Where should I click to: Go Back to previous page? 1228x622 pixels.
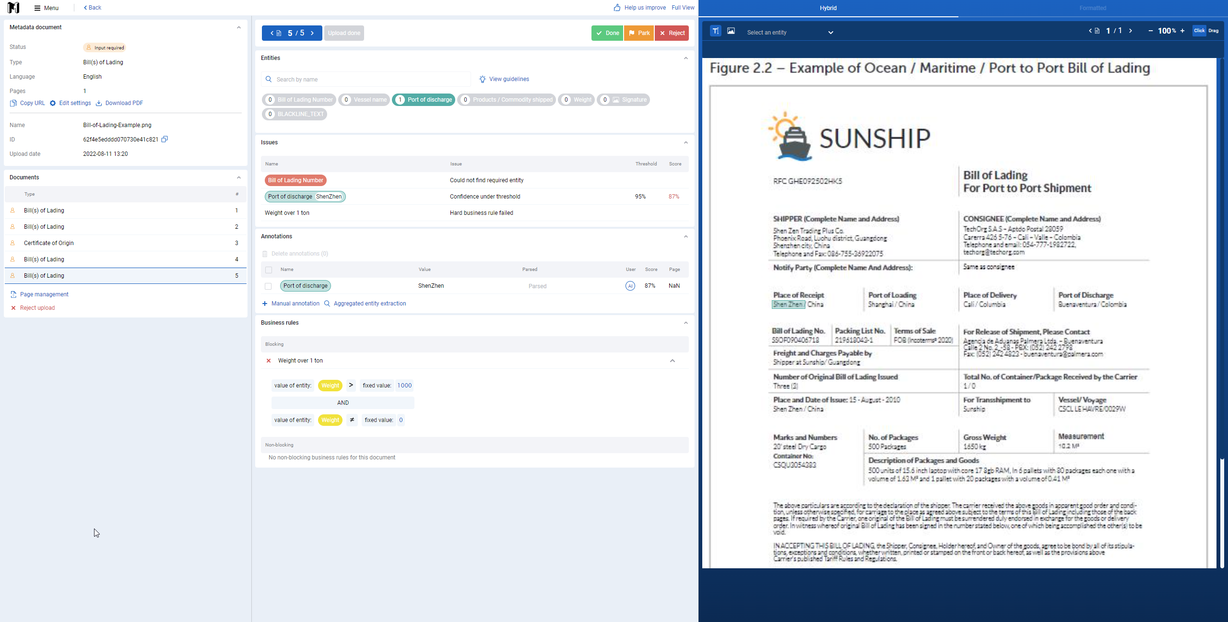(x=93, y=8)
